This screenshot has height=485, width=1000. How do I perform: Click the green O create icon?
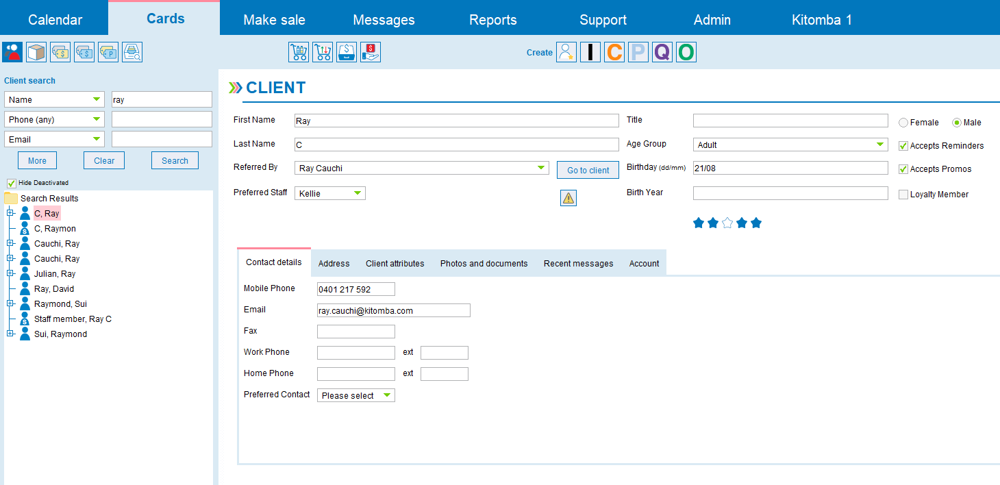(686, 52)
